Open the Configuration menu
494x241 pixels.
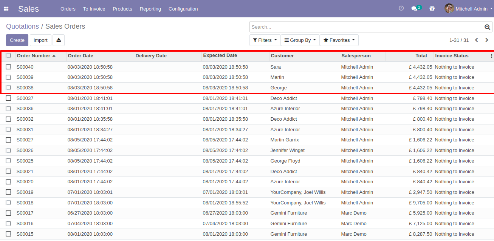tap(183, 9)
